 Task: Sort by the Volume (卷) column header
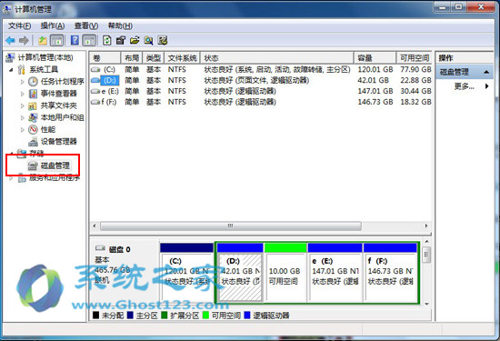(x=105, y=58)
